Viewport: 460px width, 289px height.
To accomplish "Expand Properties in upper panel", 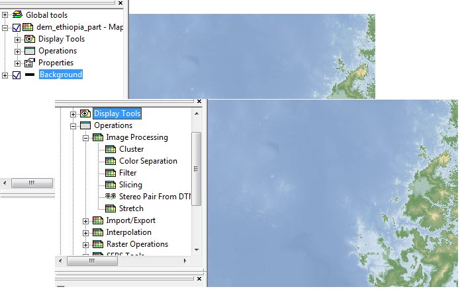I will pyautogui.click(x=18, y=63).
